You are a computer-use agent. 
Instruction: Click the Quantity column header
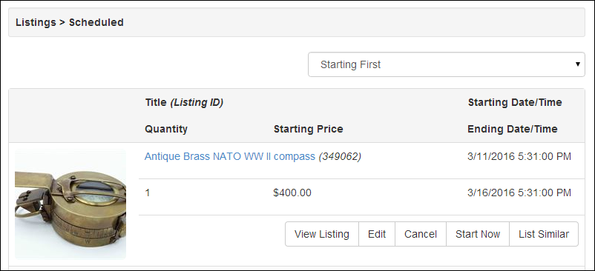(166, 129)
